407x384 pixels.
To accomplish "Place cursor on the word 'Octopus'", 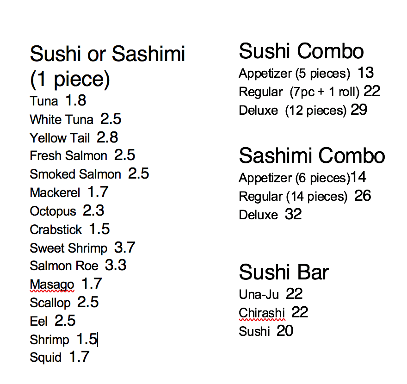I will pos(53,211).
